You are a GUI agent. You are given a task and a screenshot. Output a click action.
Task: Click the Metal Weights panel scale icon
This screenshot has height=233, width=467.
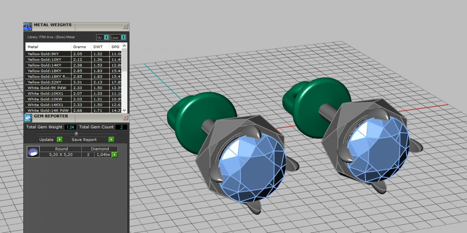click(x=27, y=26)
